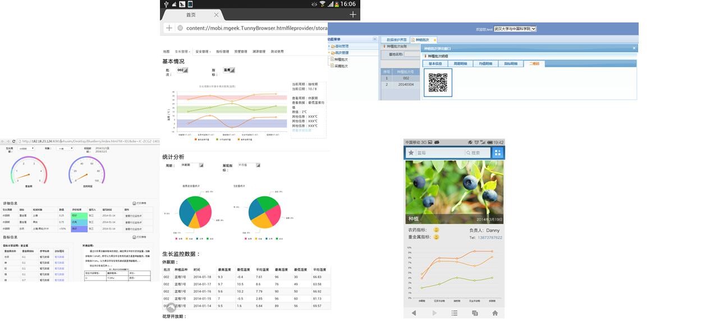Open the blue grid menu icon
The height and width of the screenshot is (322, 715).
point(497,153)
